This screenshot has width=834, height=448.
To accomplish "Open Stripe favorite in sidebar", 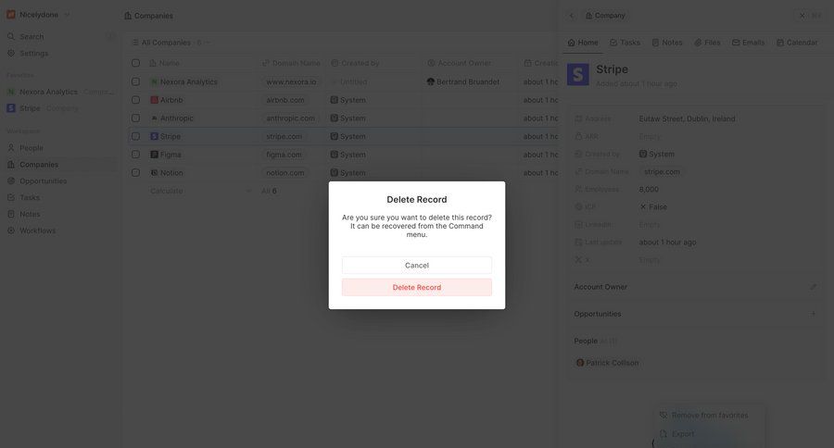I will [x=30, y=108].
